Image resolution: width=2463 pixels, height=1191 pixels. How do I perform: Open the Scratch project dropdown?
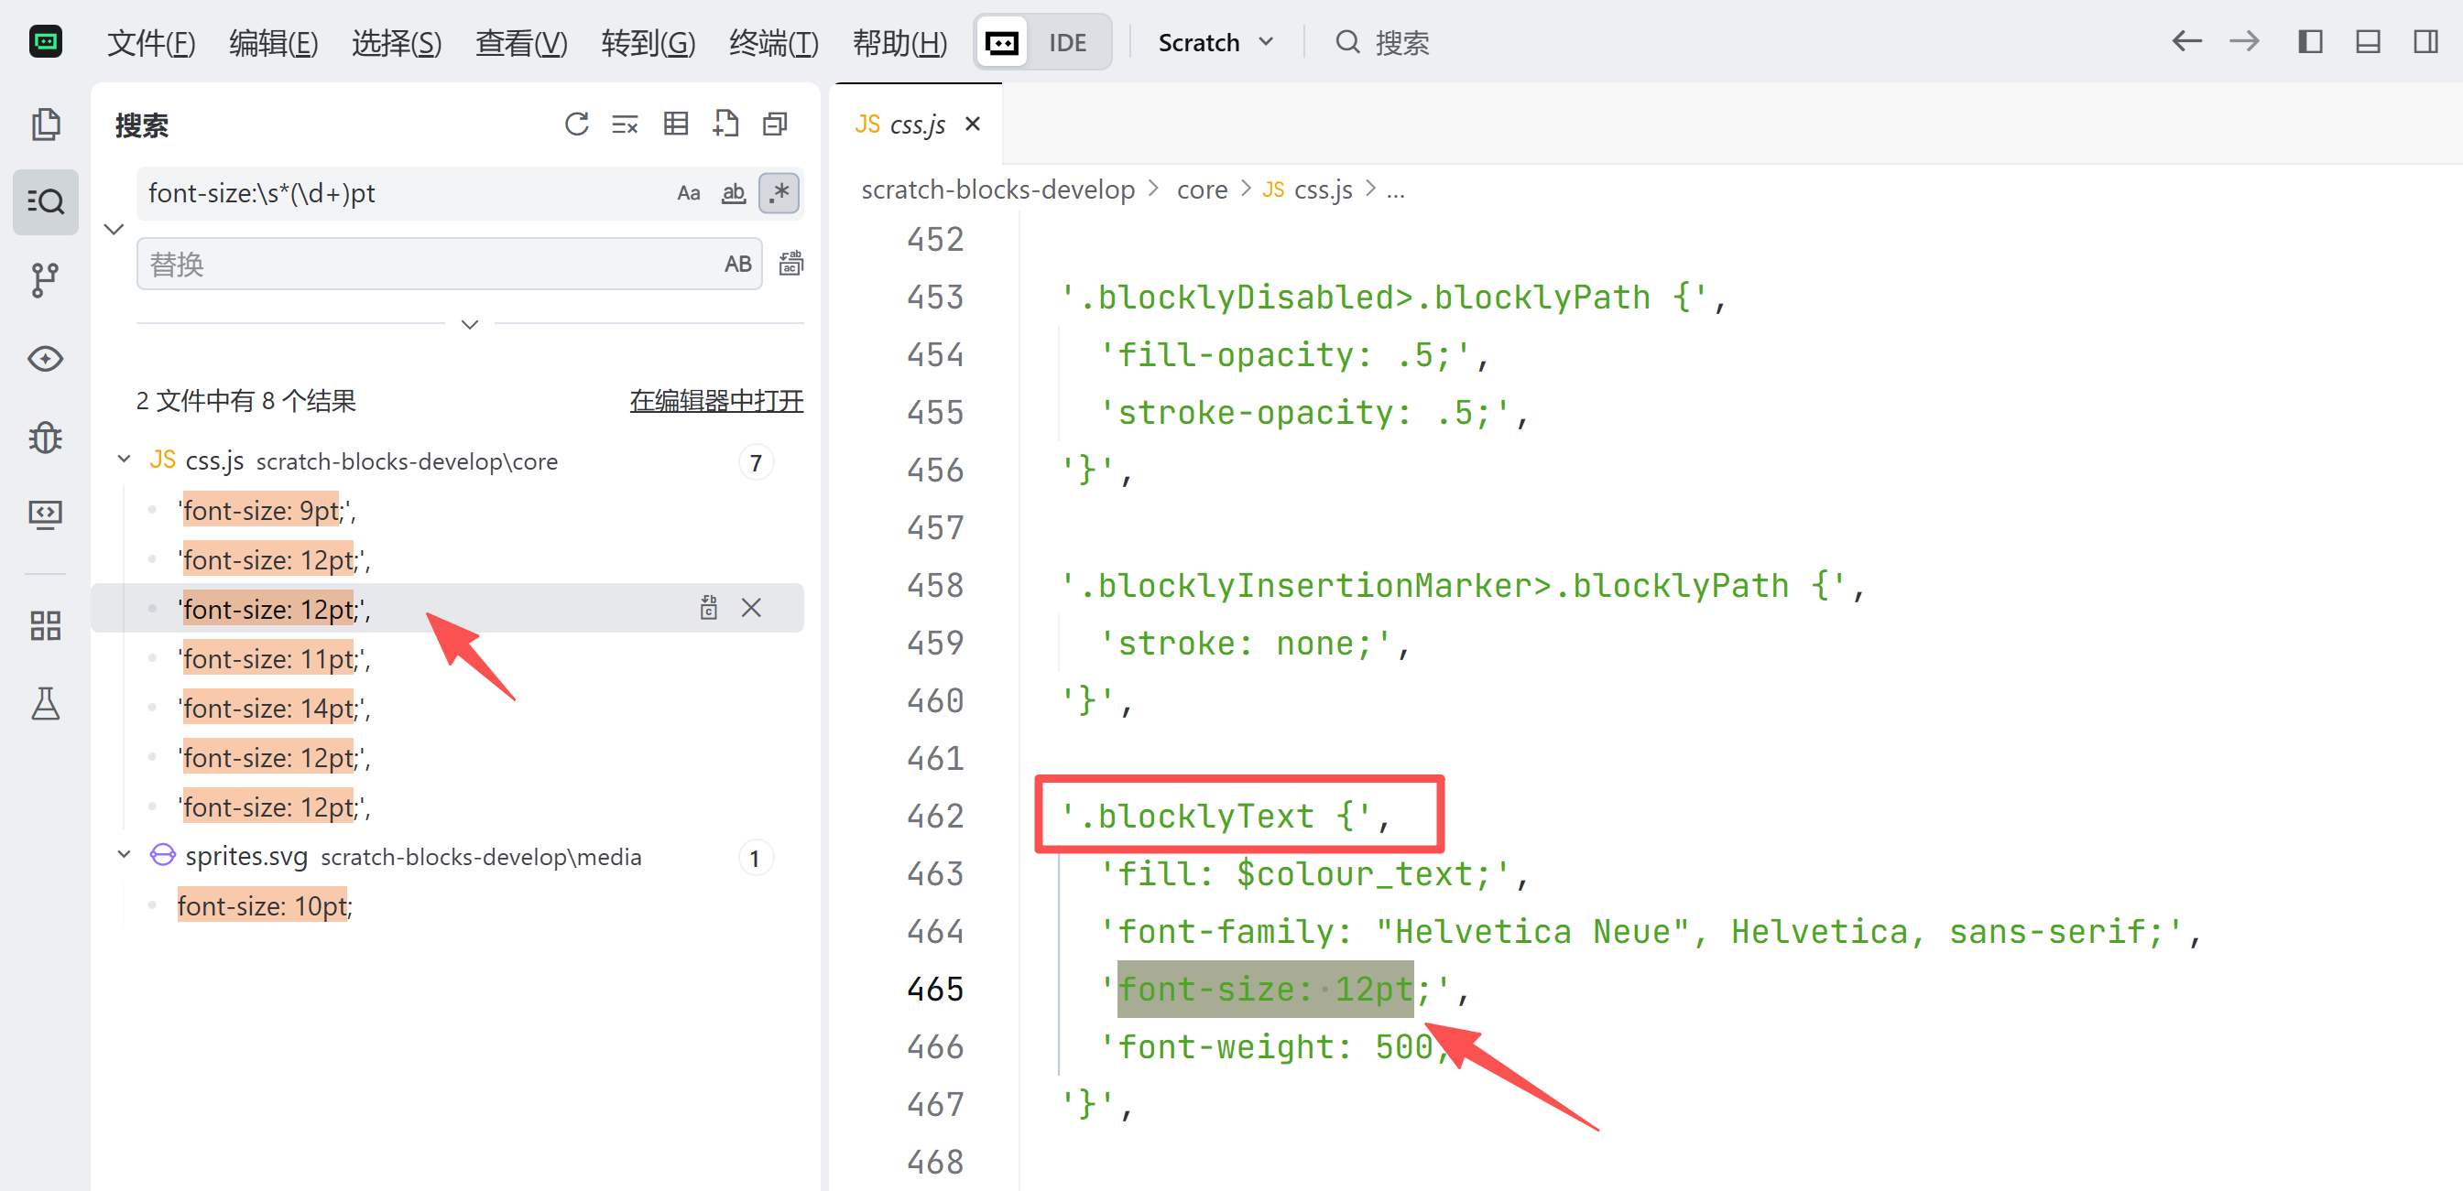coord(1215,43)
